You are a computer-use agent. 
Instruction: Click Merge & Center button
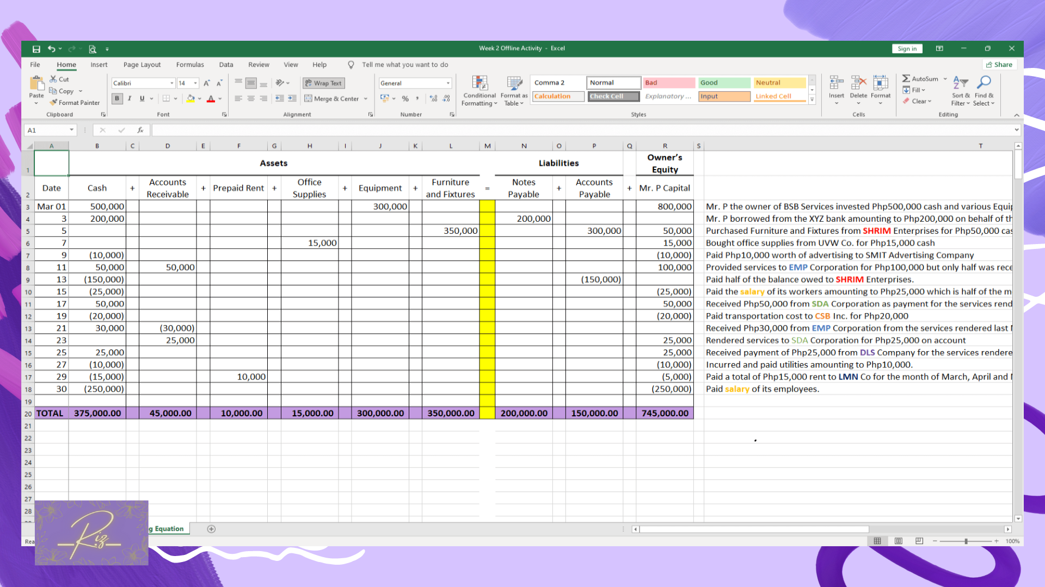(332, 98)
